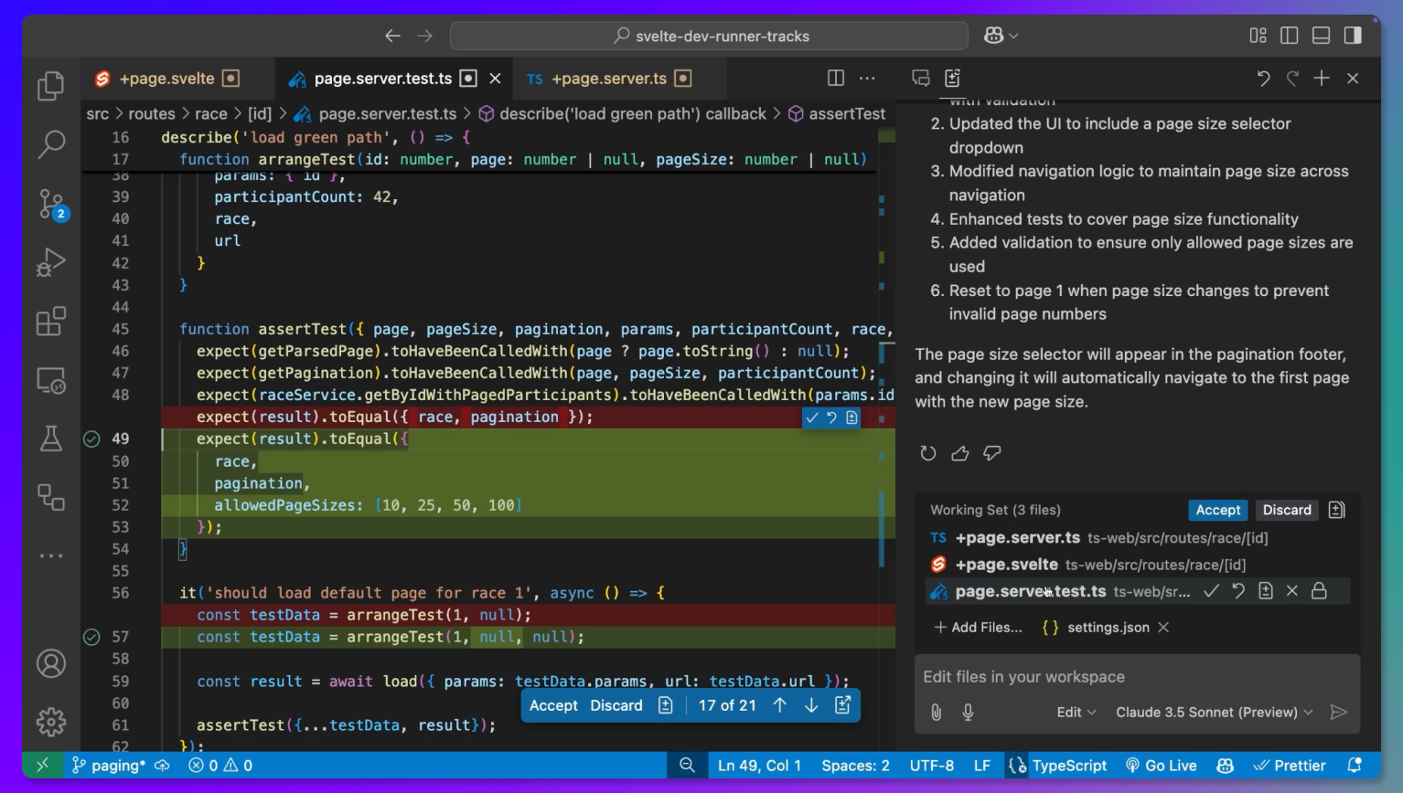Open the Edit mode dropdown
The height and width of the screenshot is (793, 1403).
click(1076, 712)
